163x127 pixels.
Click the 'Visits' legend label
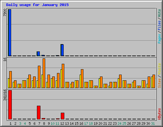tap(159, 69)
